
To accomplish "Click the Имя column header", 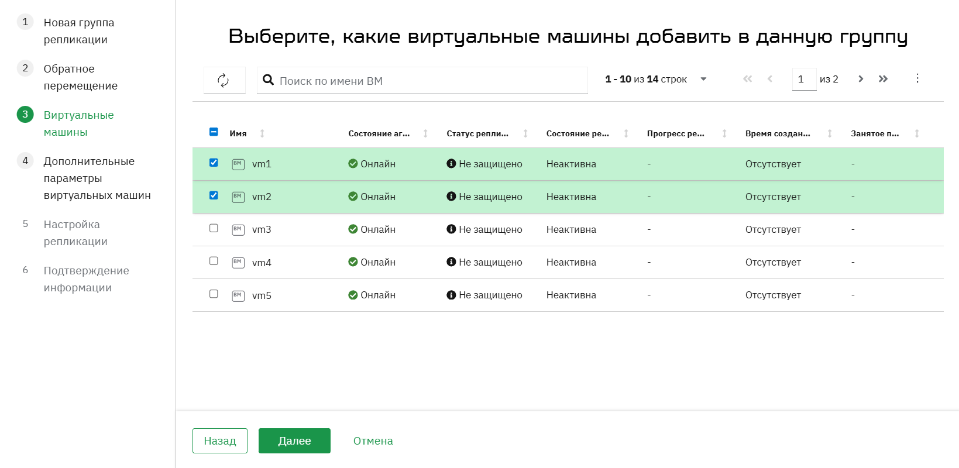I will (x=238, y=133).
